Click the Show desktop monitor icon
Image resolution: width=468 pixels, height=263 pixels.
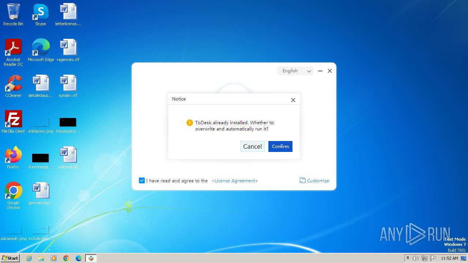[x=464, y=258]
